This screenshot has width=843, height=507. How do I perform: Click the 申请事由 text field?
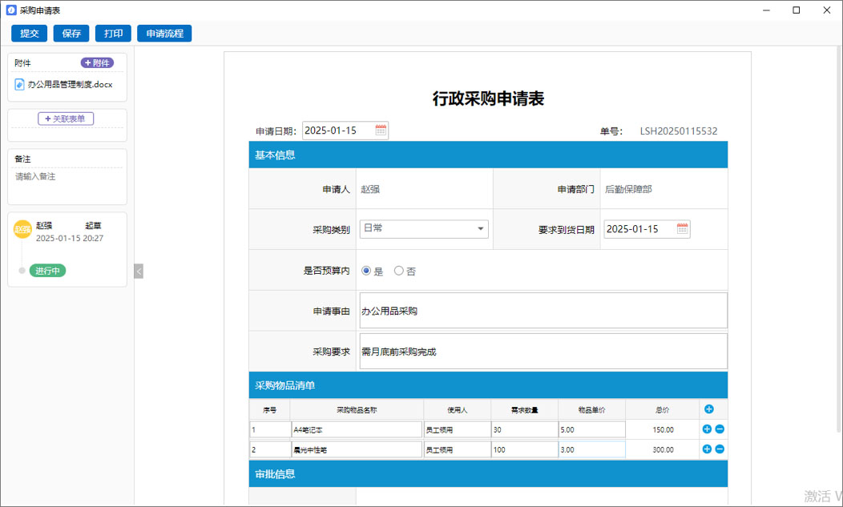point(543,311)
